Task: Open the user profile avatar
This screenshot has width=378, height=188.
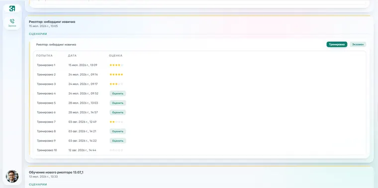Action: (x=12, y=176)
